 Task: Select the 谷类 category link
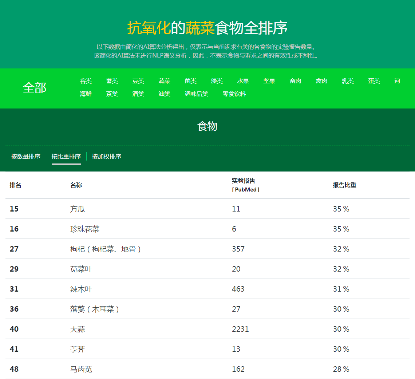coord(86,81)
